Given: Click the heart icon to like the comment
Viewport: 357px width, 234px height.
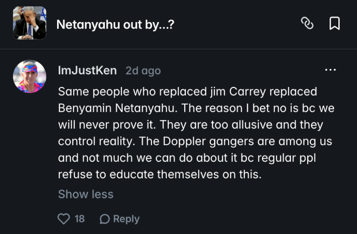Looking at the screenshot, I should (x=64, y=219).
